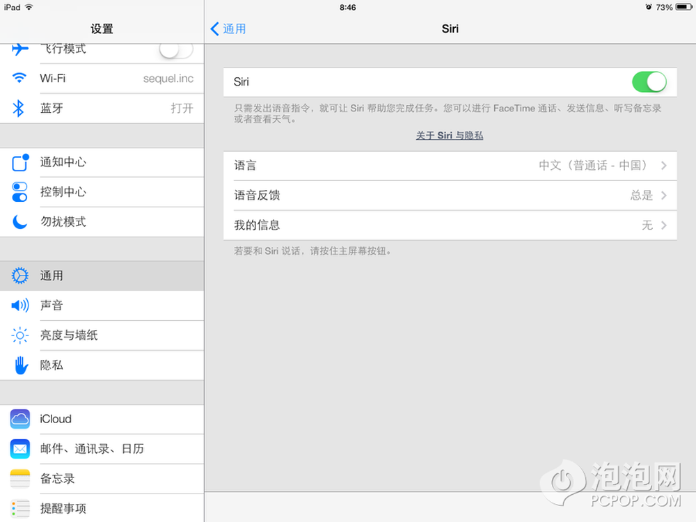This screenshot has height=522, width=696.
Task: Open 邮件、通讯录、日历 settings
Action: tap(102, 449)
